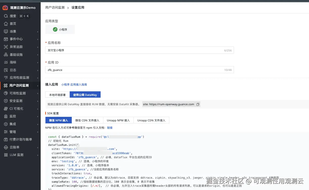Copy the rum-openway site URL

(x=198, y=104)
